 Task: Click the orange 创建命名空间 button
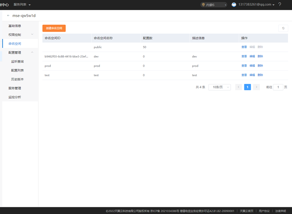54,28
